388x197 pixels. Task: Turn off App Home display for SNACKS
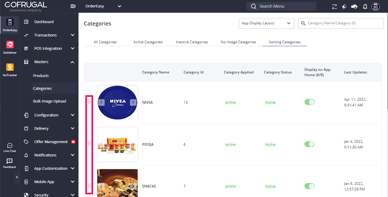309,186
